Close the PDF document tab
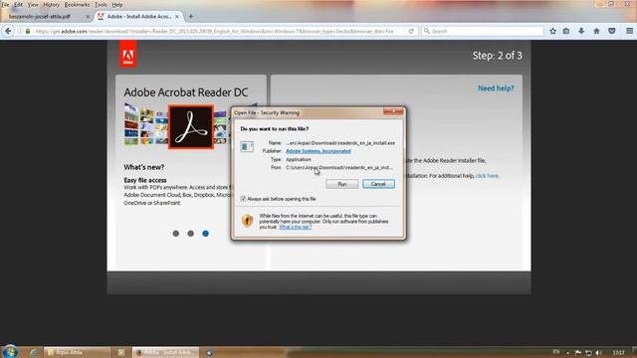 pos(88,17)
